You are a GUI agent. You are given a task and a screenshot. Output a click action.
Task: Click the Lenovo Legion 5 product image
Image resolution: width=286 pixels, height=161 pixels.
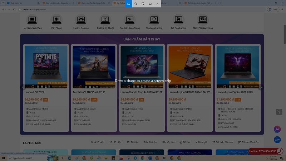[x=190, y=67]
